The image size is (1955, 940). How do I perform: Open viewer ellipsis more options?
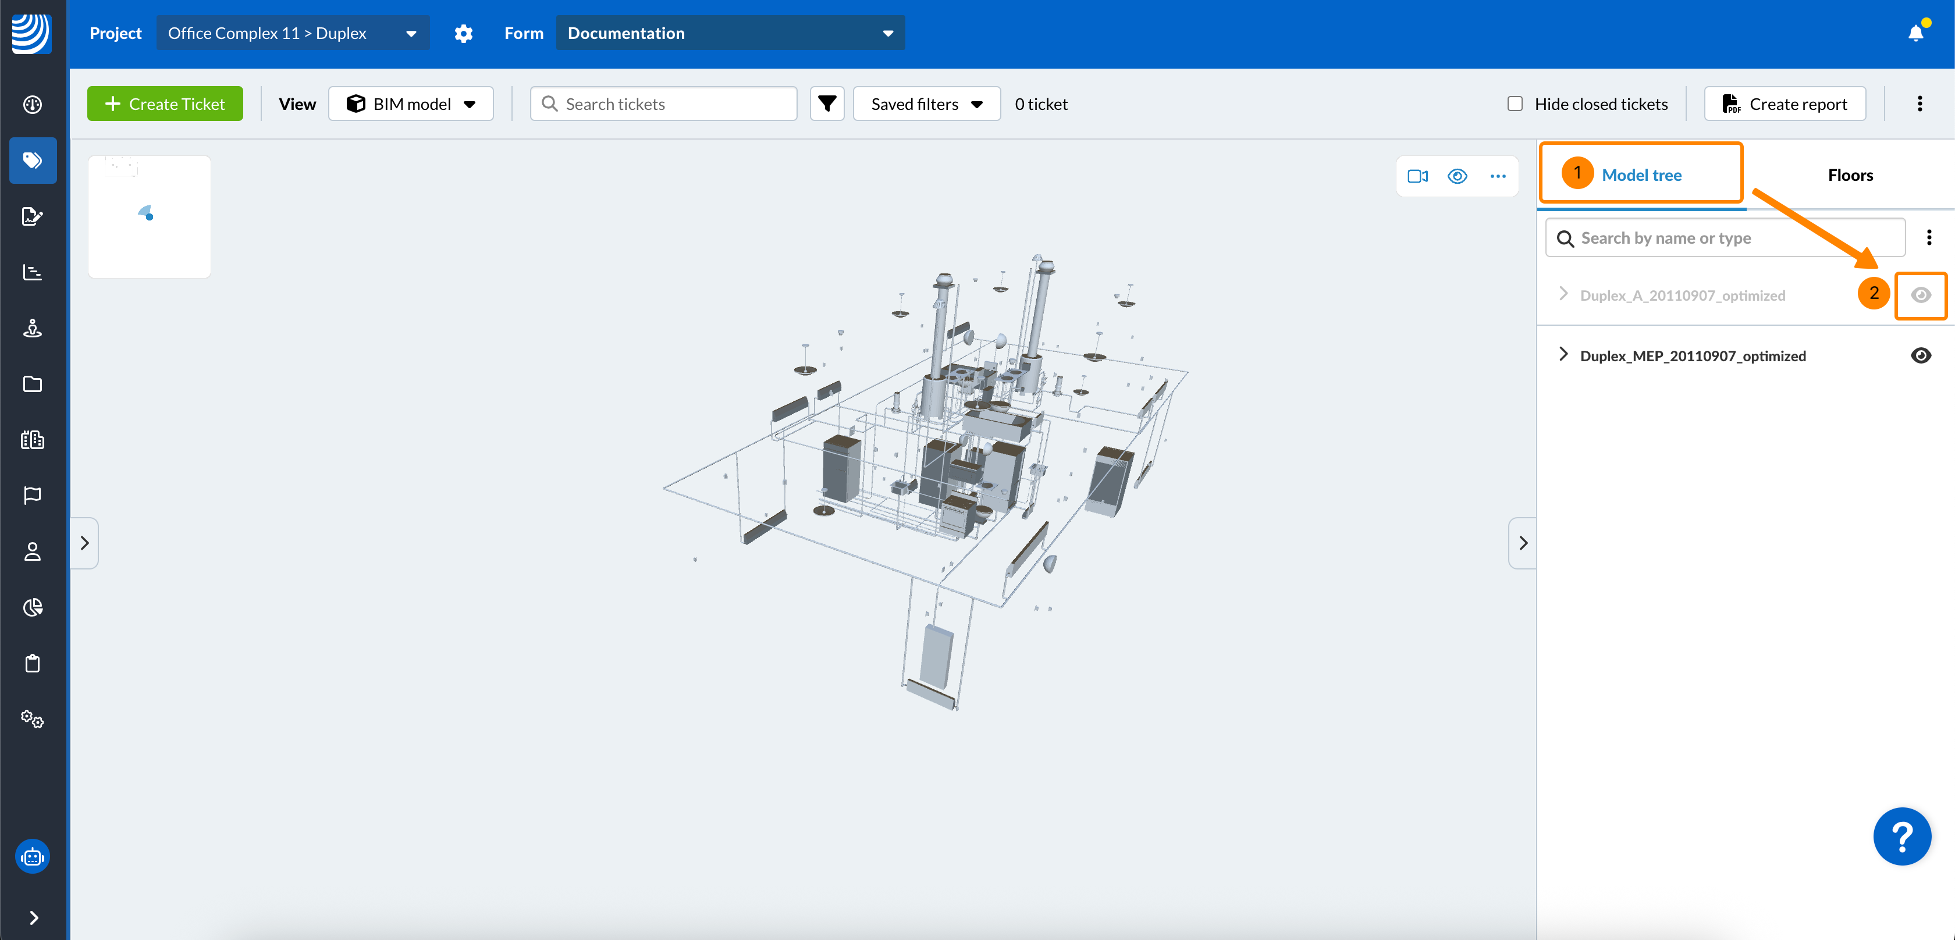(1497, 176)
